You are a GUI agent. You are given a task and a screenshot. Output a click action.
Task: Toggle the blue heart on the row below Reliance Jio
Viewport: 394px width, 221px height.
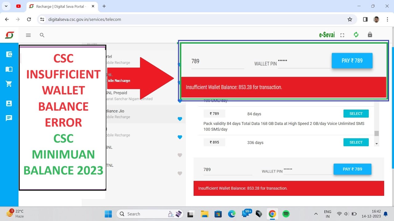[x=180, y=137]
